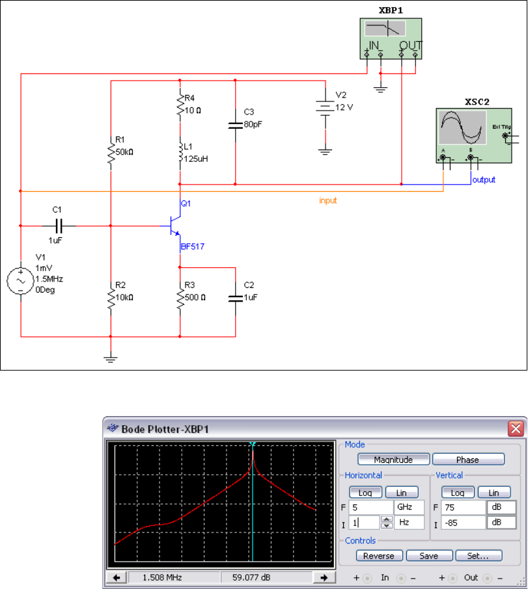Select the V1 AC voltage source symbol
Screen dimensions: 528x589
coord(21,281)
